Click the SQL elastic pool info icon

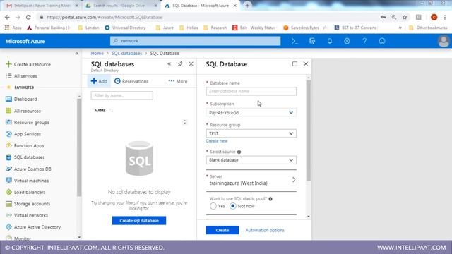270,199
